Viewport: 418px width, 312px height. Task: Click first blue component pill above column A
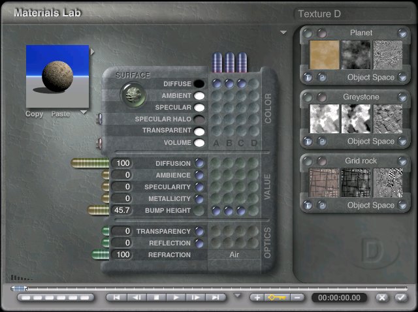(x=217, y=63)
